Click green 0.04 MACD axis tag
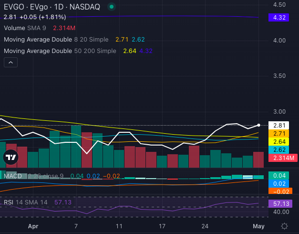This screenshot has width=299, height=234. pos(278,176)
